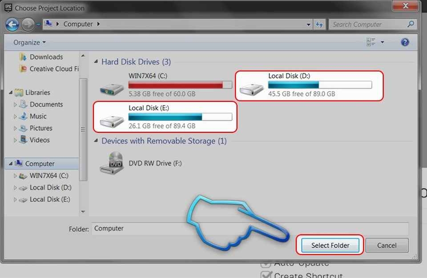Screen dimensions: 427x278
Task: Select the Local Disk (E:) drive icon
Action: pos(112,121)
